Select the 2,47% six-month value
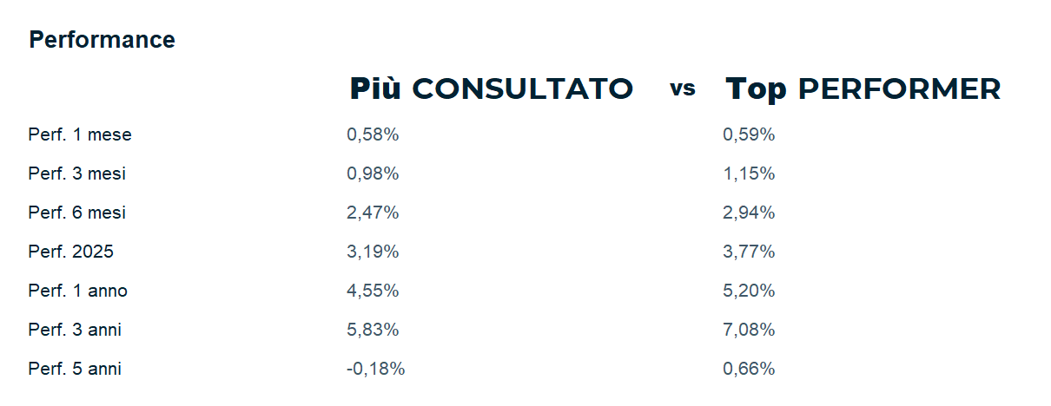This screenshot has width=1051, height=406. (373, 213)
